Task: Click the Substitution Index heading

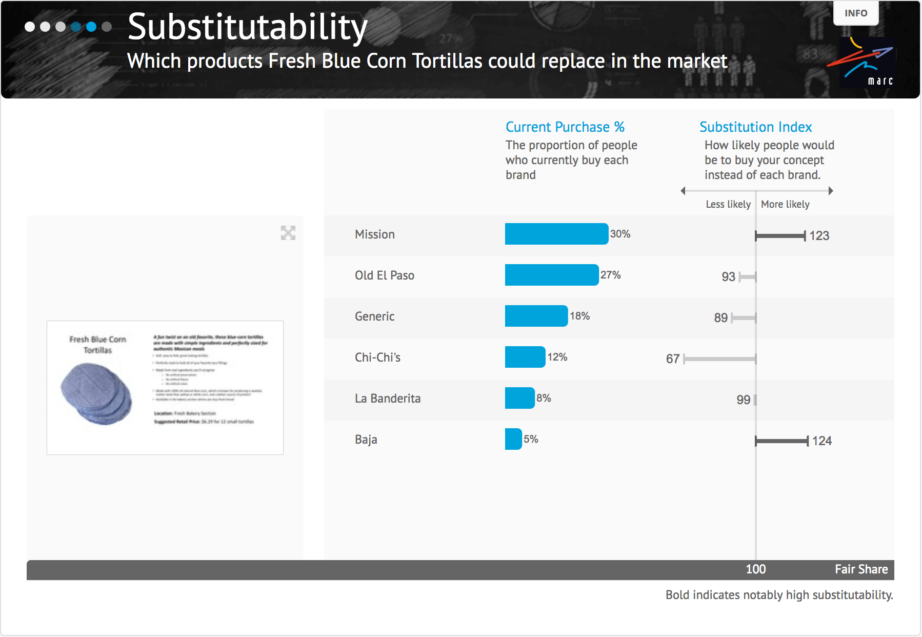Action: 756,127
